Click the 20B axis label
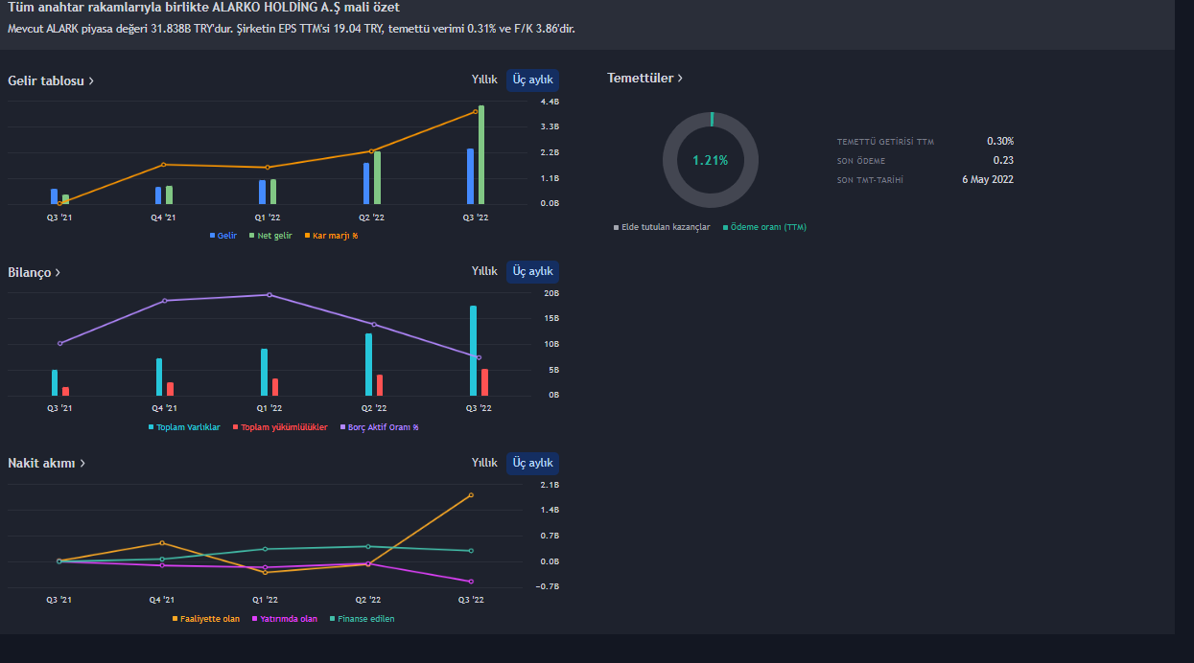 click(x=551, y=293)
